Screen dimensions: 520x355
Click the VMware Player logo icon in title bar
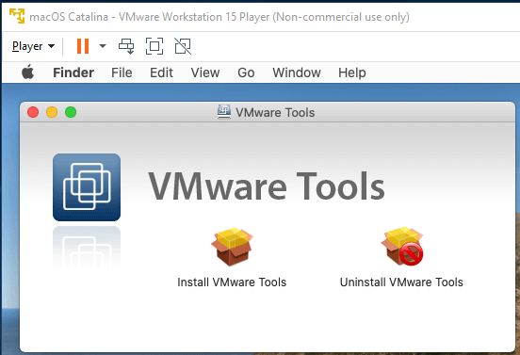pos(17,16)
